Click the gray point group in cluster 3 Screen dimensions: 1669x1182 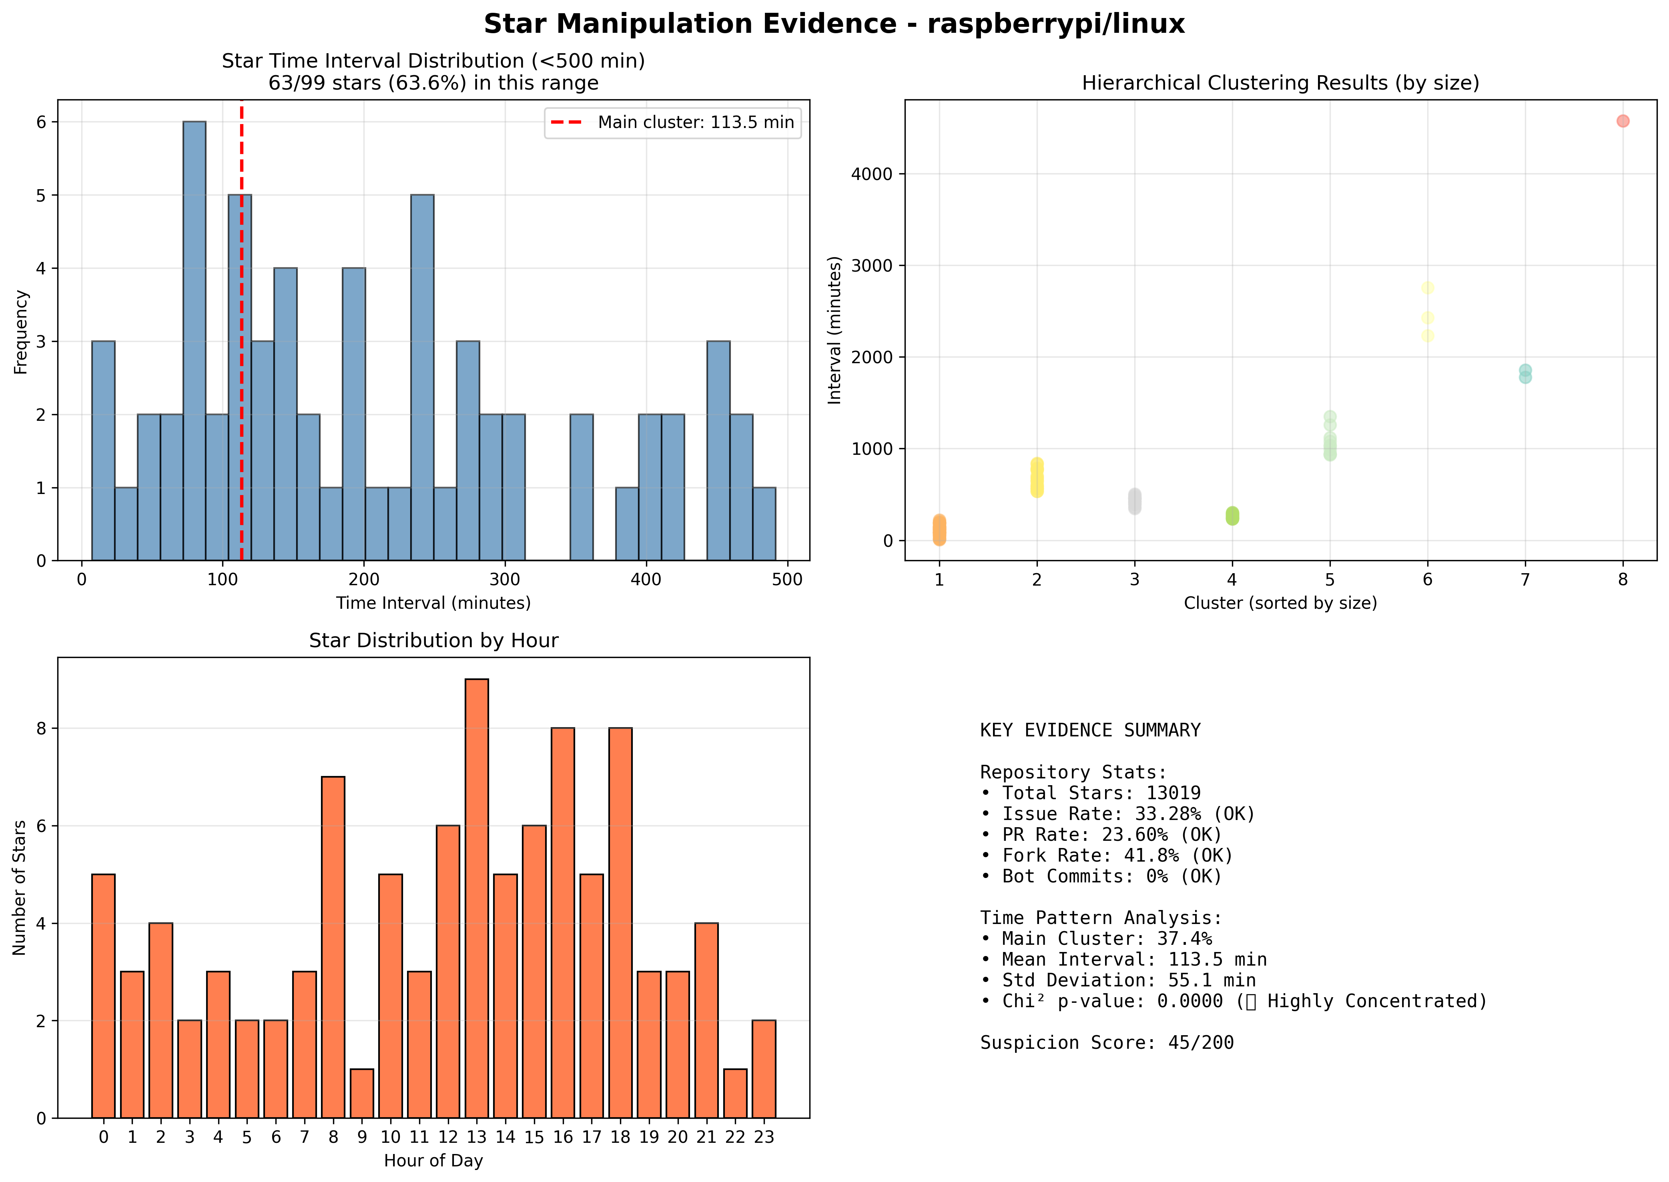click(1135, 502)
